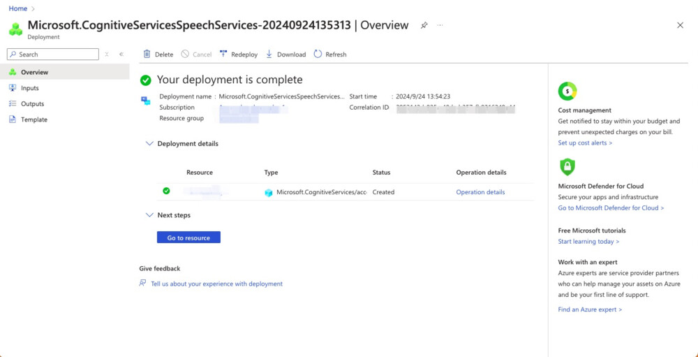
Task: Click the Resource column header
Action: 200,173
